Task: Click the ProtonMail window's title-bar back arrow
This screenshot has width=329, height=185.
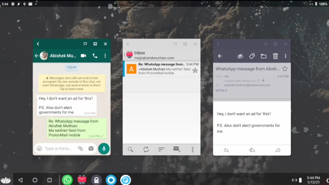Action: tap(218, 44)
